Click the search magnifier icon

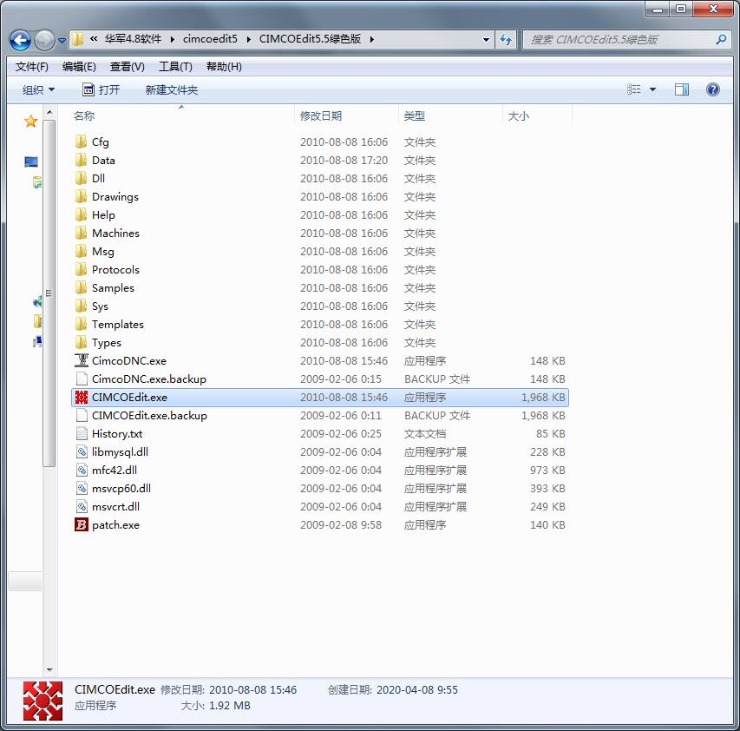pos(721,40)
